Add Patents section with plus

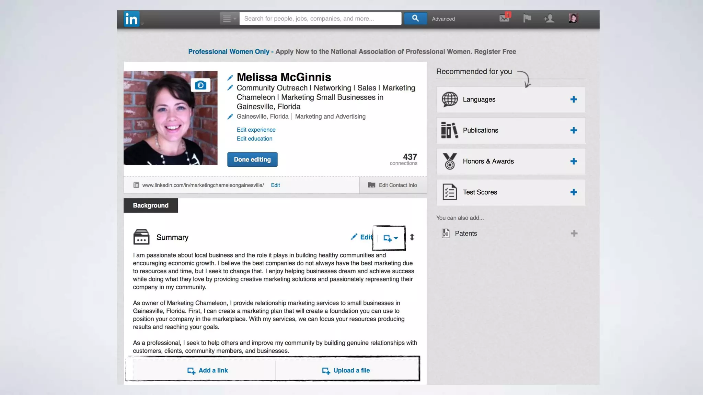[574, 234]
